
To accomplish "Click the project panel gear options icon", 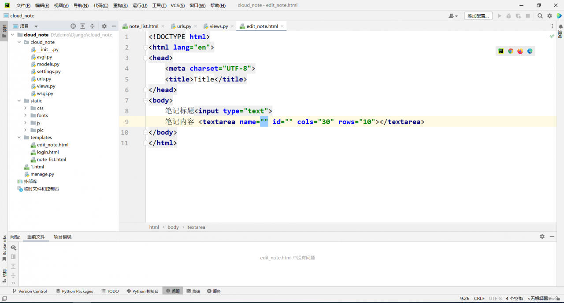I will 104,26.
